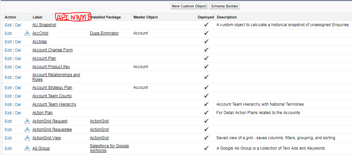
Task: Edit the Action Plan object
Action: 8,113
